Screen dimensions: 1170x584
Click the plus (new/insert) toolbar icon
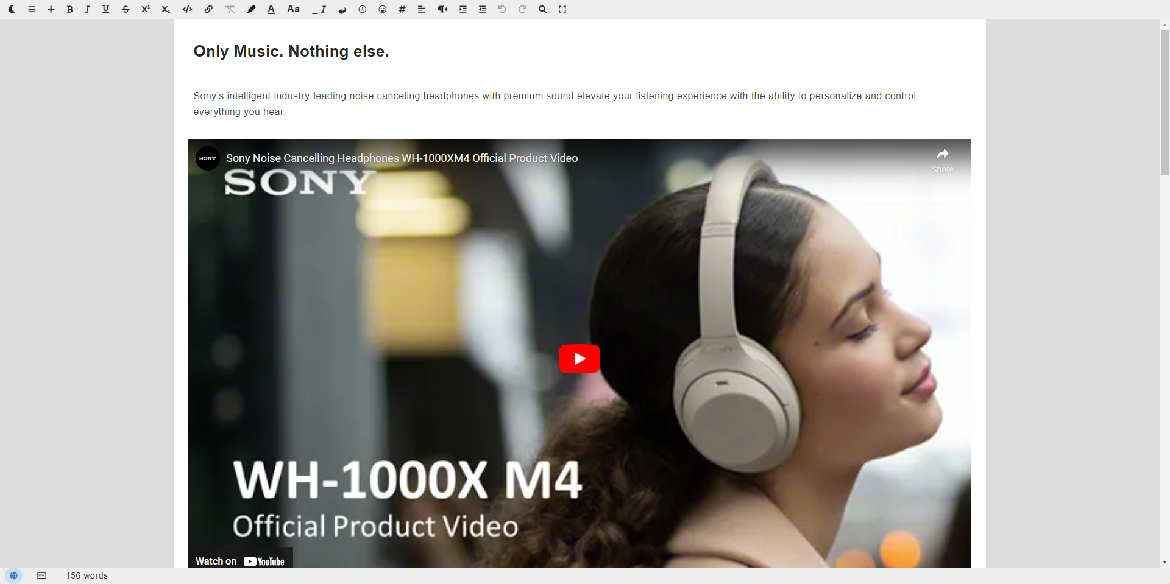51,9
